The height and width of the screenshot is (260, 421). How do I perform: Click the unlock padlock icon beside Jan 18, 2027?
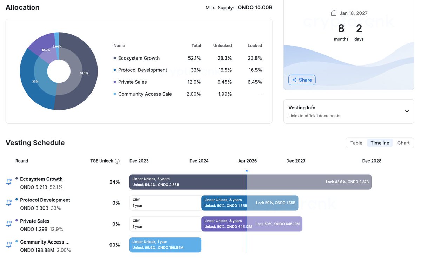334,13
